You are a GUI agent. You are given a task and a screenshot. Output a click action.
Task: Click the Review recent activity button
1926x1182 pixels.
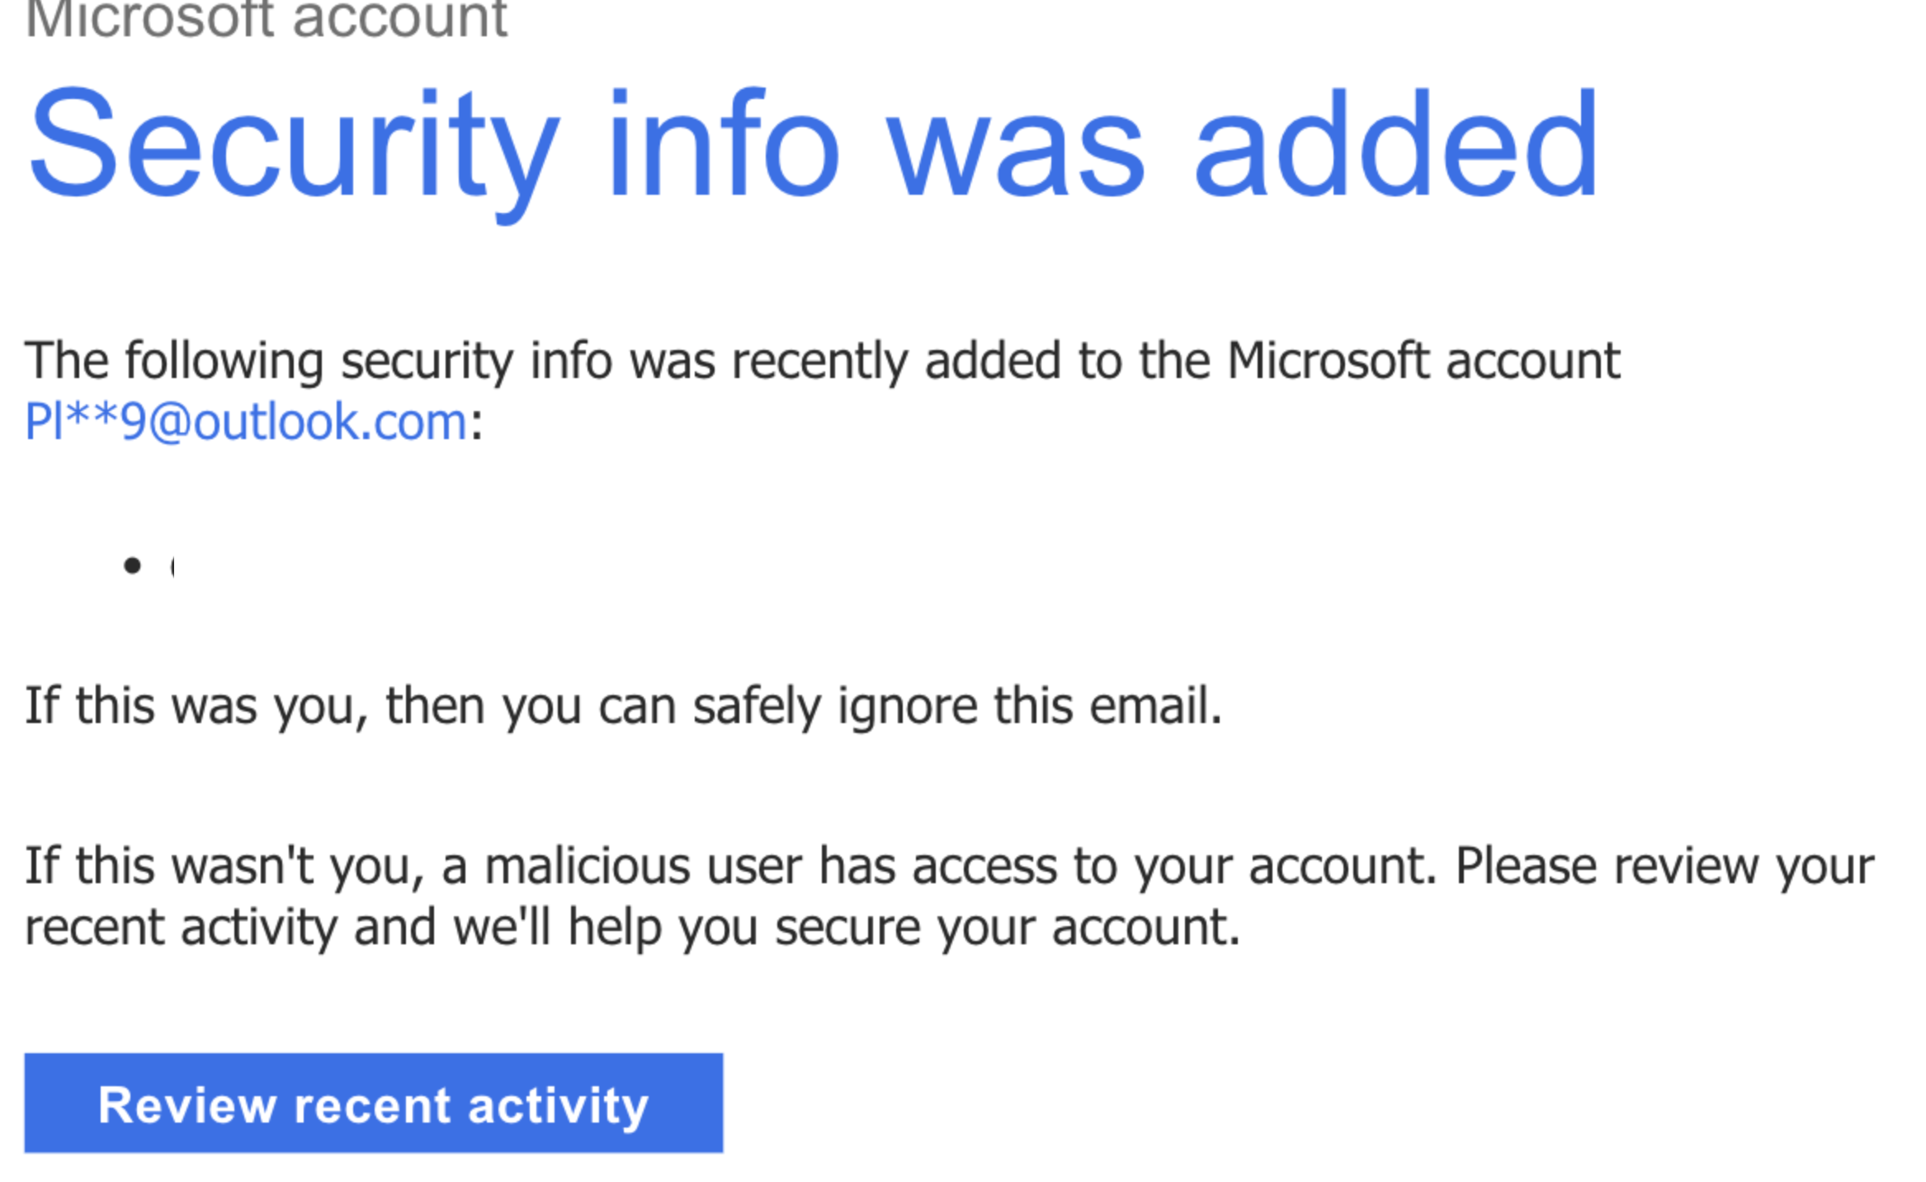pyautogui.click(x=374, y=1103)
